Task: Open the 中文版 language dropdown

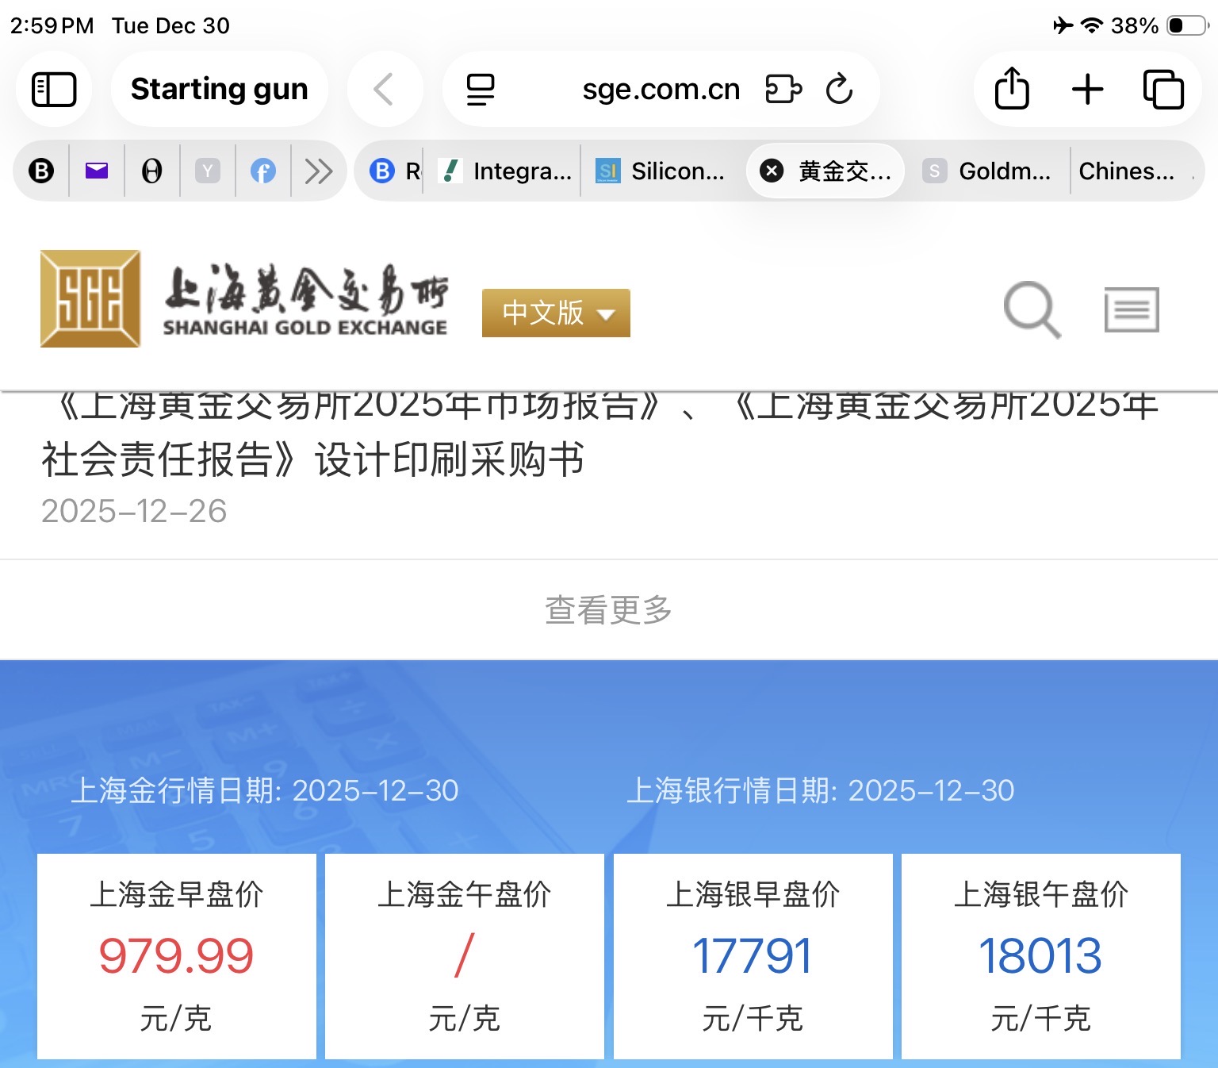Action: [x=556, y=313]
